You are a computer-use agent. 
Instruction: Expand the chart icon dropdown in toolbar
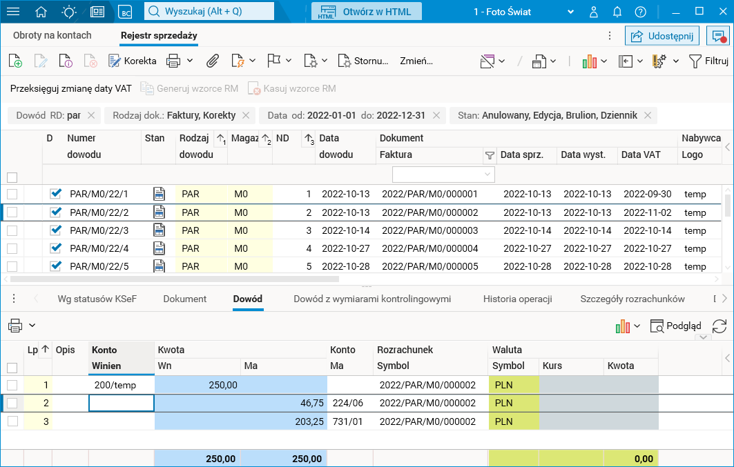[x=603, y=61]
